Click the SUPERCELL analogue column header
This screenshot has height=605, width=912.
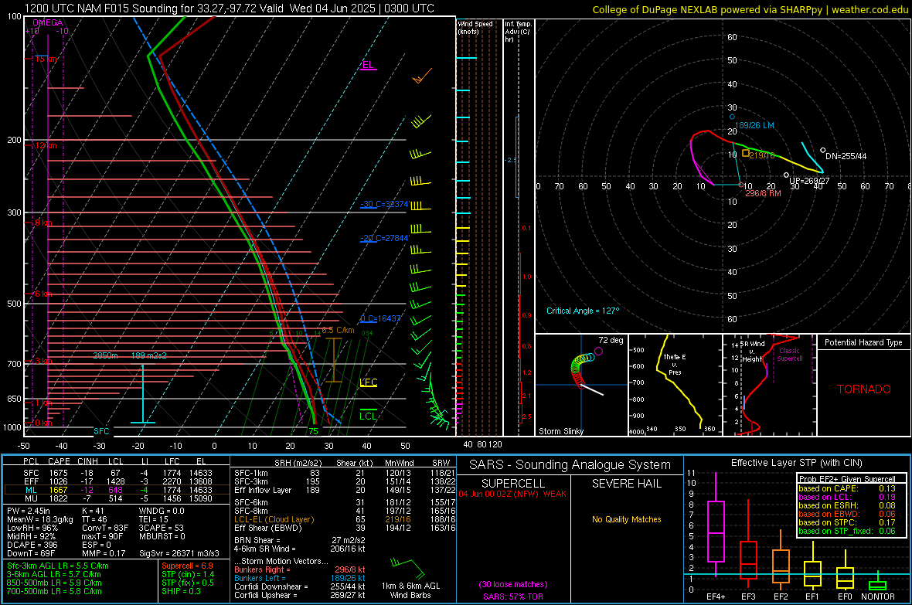coord(513,484)
